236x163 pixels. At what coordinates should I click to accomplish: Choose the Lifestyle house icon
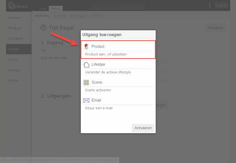pos(86,64)
